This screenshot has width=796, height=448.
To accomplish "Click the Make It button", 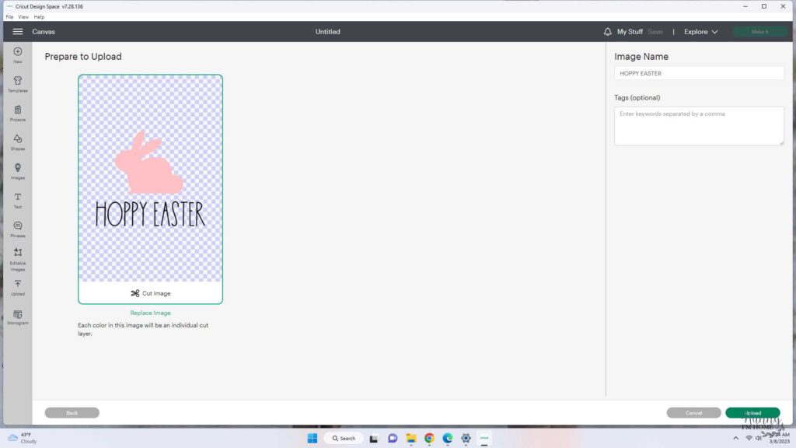I will pos(760,31).
